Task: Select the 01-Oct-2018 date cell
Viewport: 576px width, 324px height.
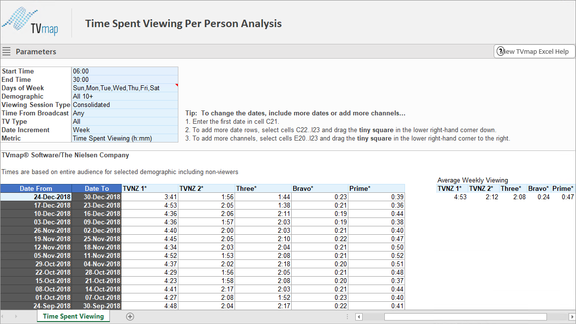Action: pyautogui.click(x=36, y=297)
